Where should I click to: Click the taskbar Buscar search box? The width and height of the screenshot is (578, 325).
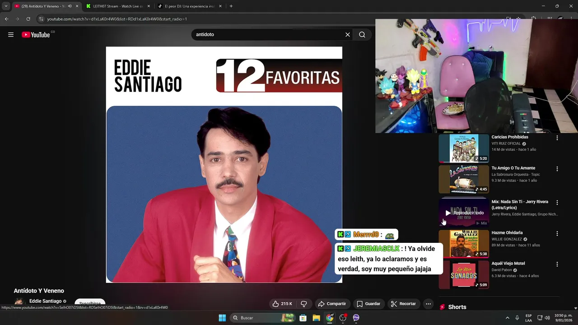[x=263, y=318]
